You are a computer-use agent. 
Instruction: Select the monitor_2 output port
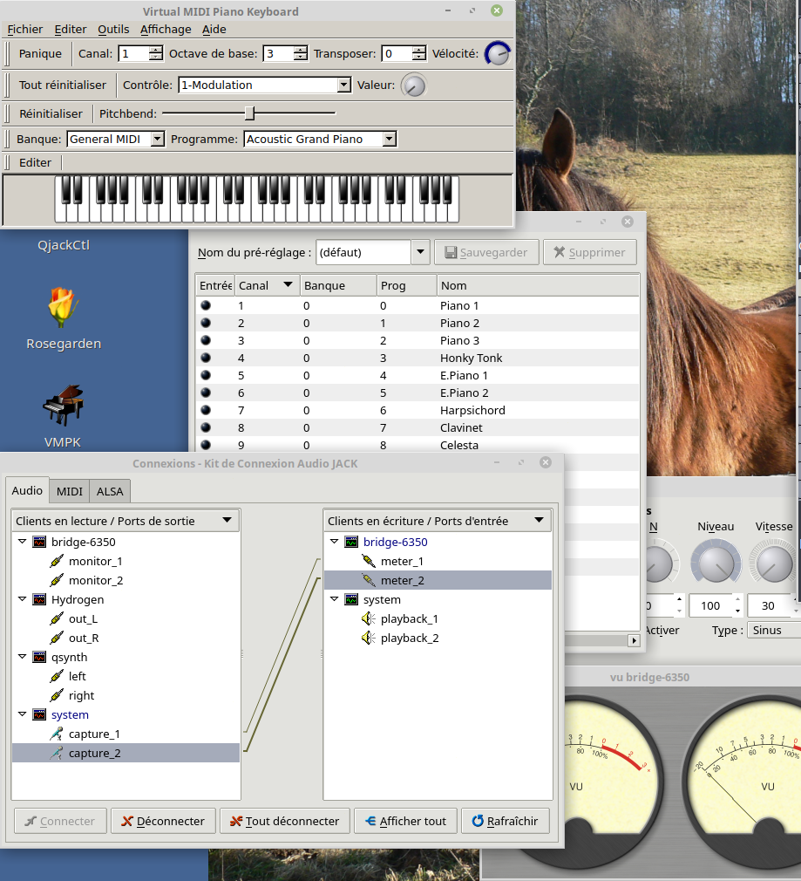tap(95, 580)
